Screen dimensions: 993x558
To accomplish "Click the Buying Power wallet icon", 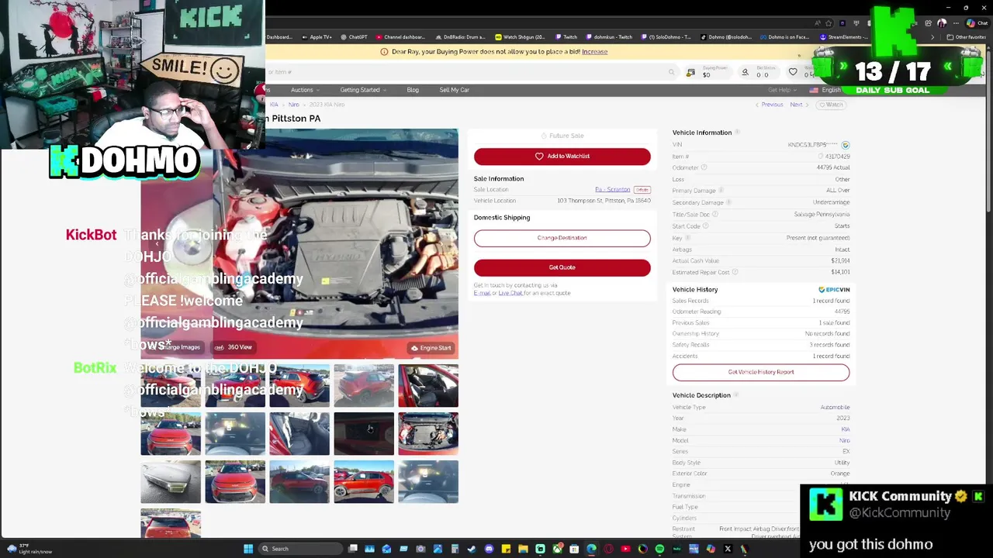I will pos(690,72).
